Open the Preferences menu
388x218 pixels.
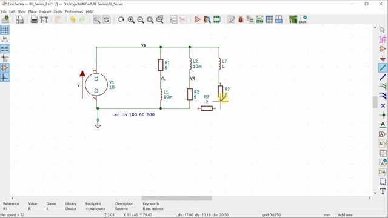74,12
